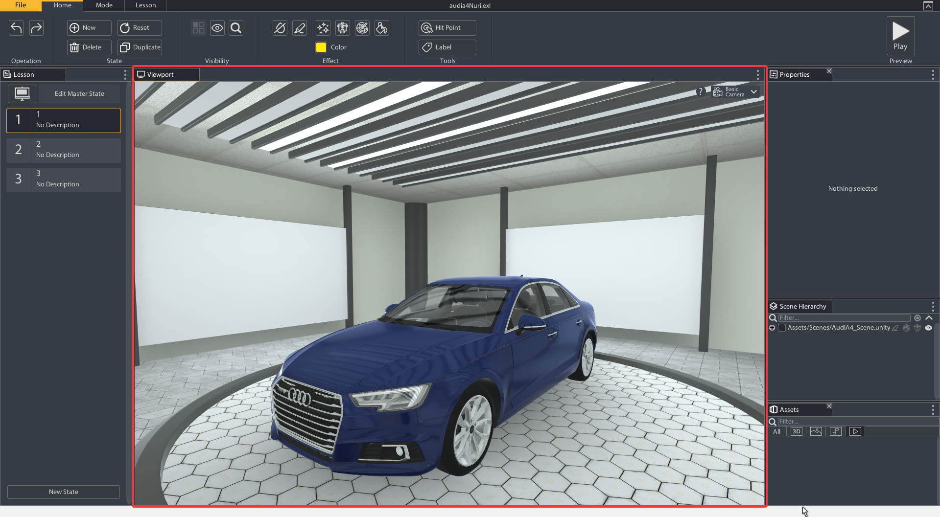The width and height of the screenshot is (940, 517).
Task: Select the paint bucket effect icon
Action: pyautogui.click(x=382, y=28)
